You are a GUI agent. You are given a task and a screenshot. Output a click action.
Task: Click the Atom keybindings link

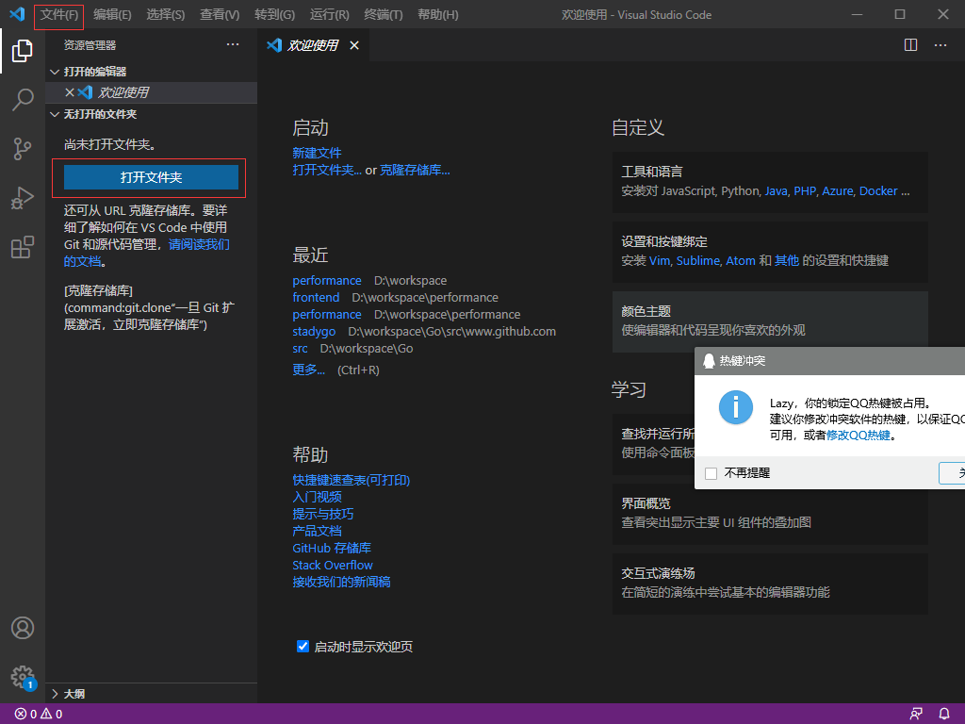[x=741, y=260]
